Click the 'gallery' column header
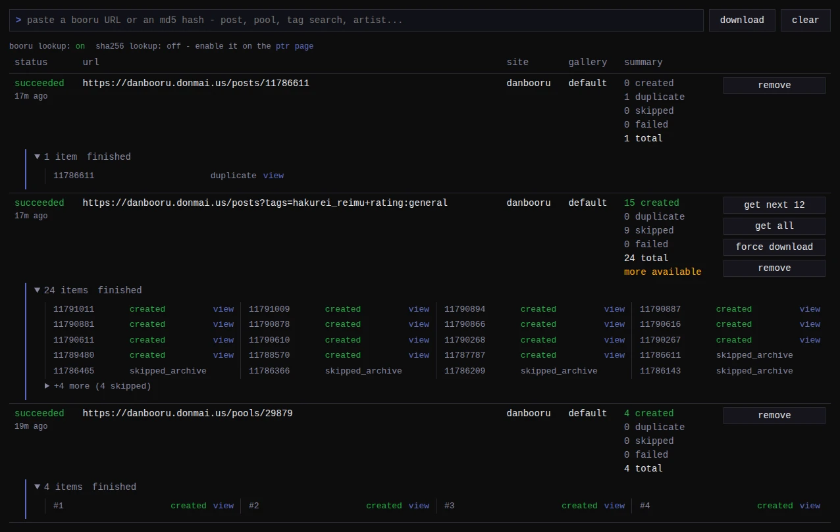840x532 pixels. pos(588,62)
